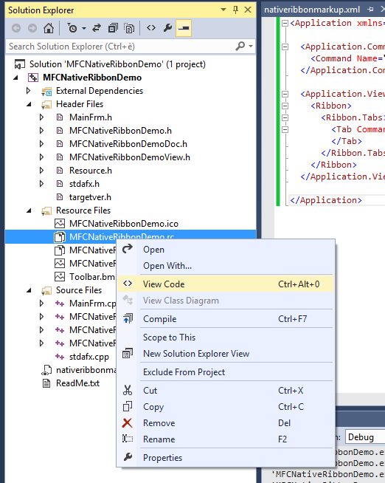Choose Properties from context menu

click(226, 458)
